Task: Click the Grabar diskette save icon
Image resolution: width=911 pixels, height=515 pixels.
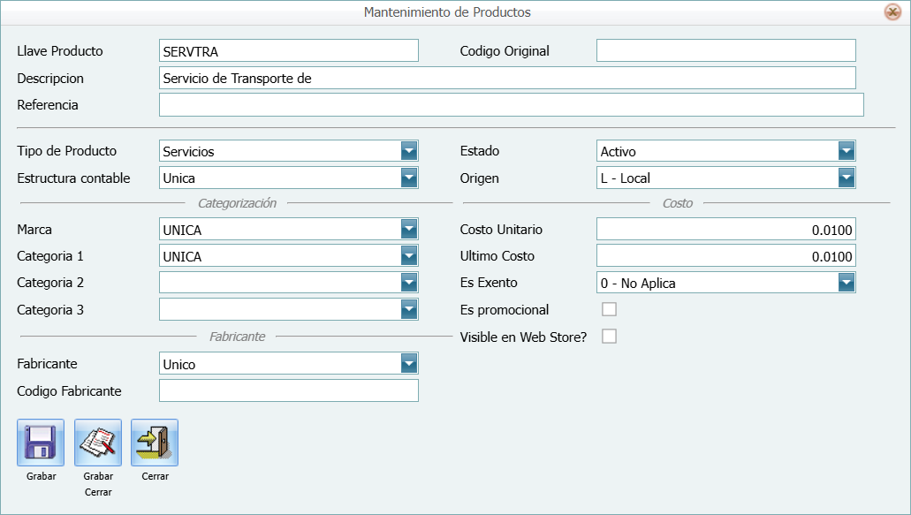Action: coord(39,443)
